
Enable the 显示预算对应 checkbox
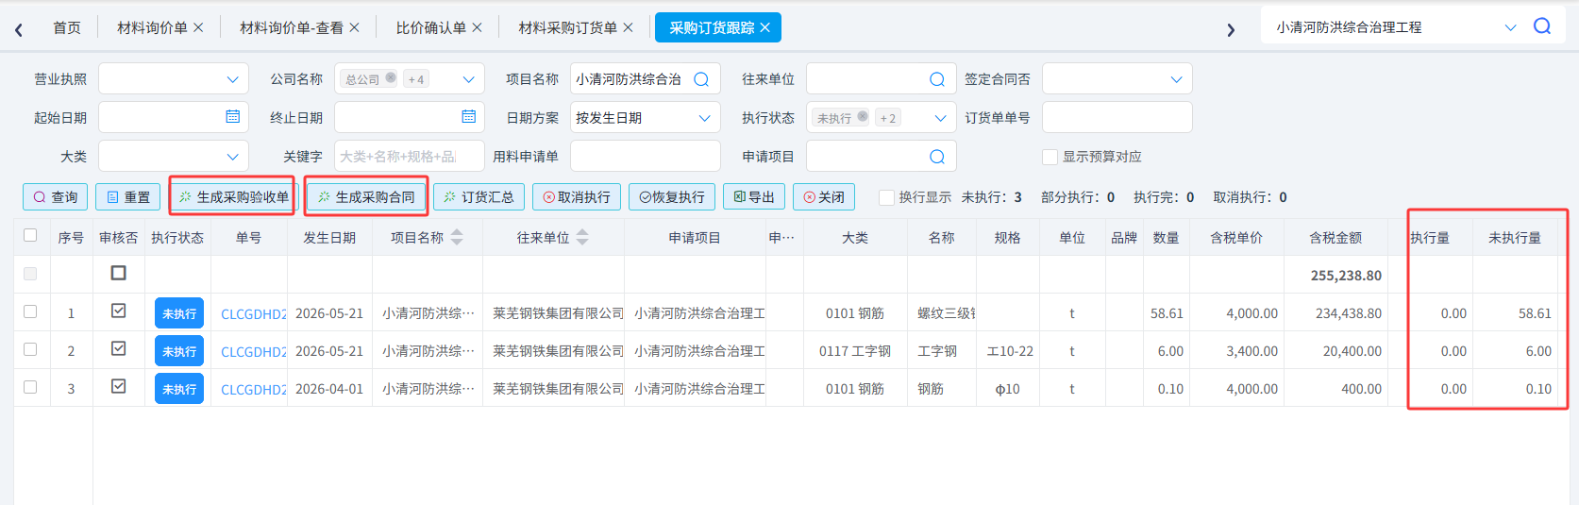[1050, 157]
